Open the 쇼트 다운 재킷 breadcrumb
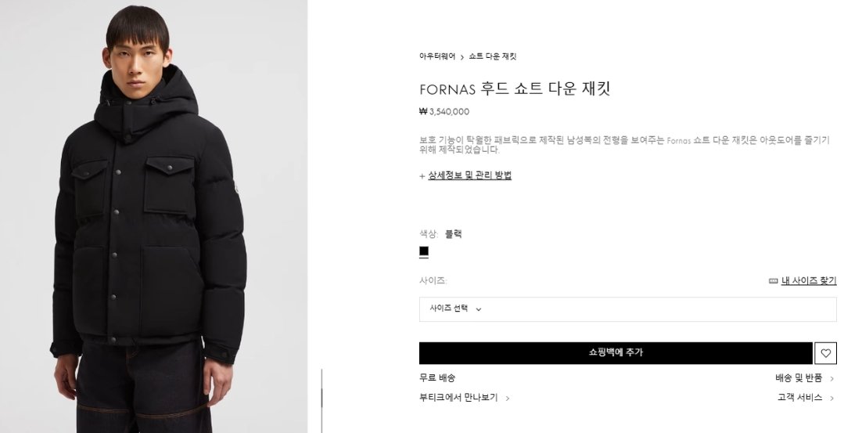Screen dimensions: 844x433 click(493, 56)
